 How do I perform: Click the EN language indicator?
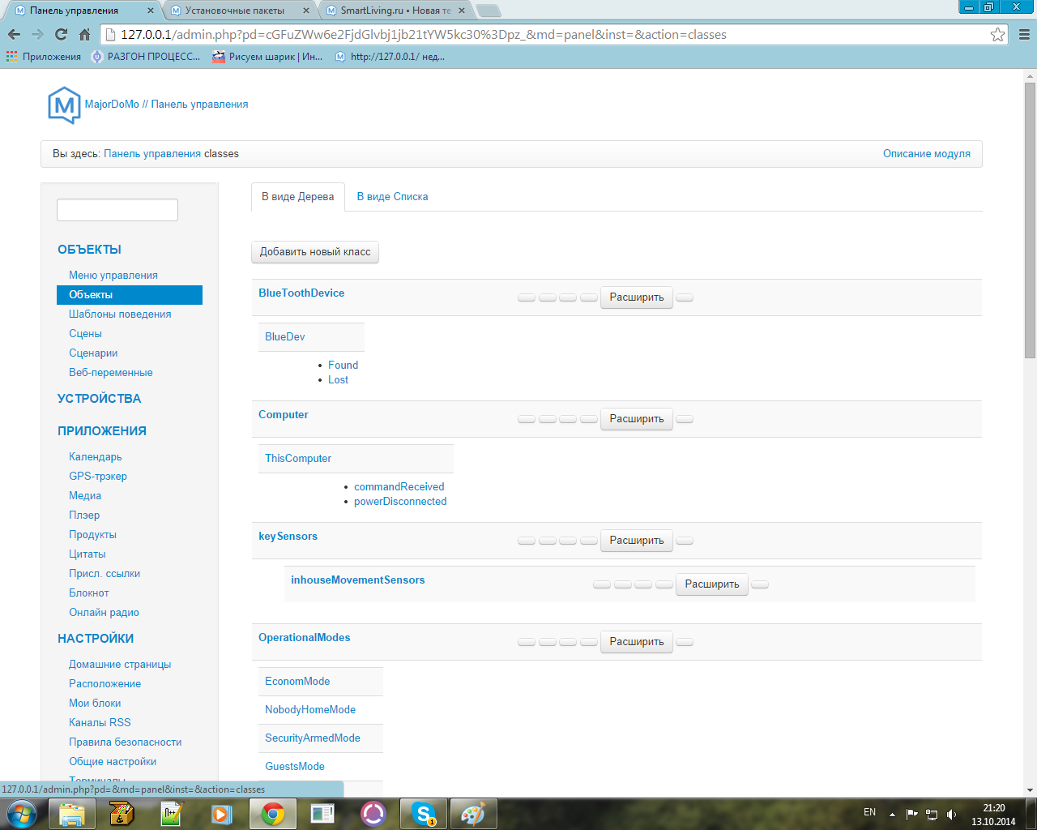869,812
